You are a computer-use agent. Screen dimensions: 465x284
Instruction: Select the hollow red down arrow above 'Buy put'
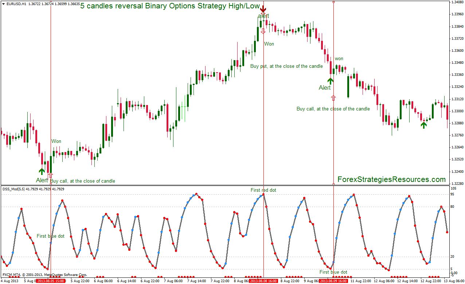click(x=263, y=31)
